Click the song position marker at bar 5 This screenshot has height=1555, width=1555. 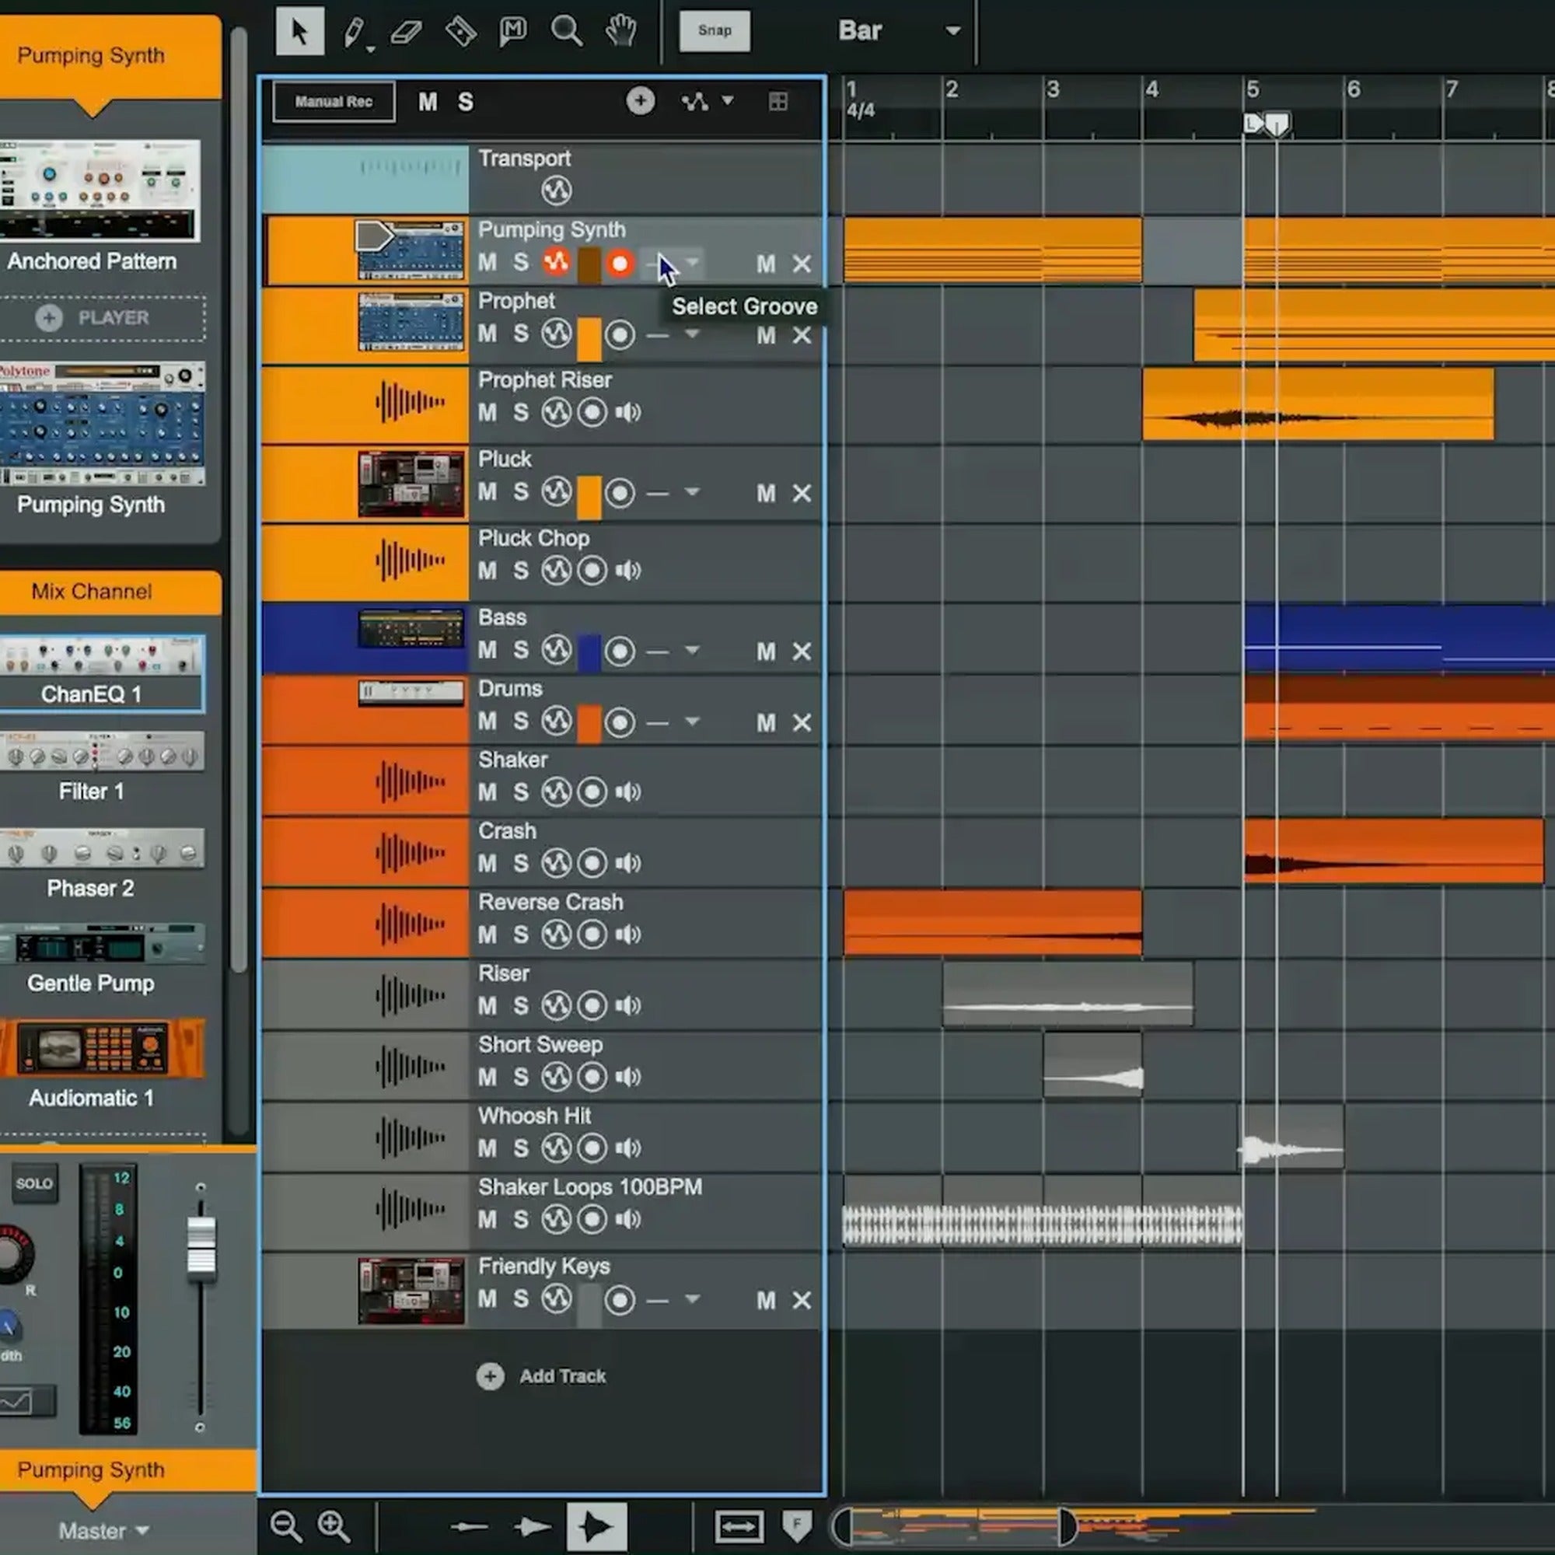coord(1277,124)
